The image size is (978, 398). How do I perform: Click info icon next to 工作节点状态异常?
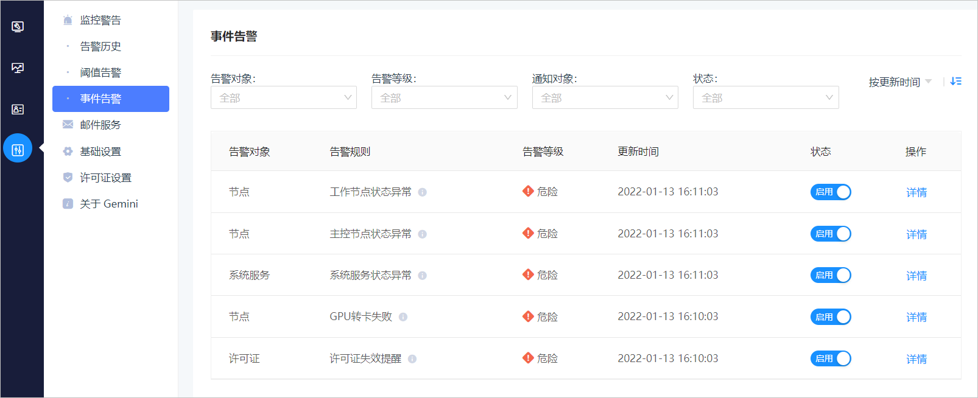[423, 192]
